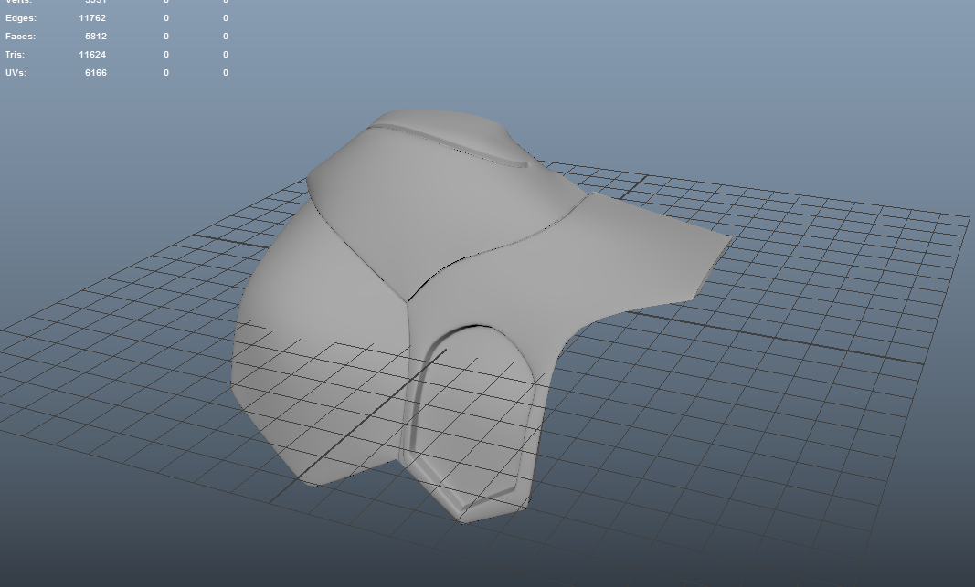Click the bottom tip of the inset panel
The width and height of the screenshot is (975, 587).
pos(468,519)
